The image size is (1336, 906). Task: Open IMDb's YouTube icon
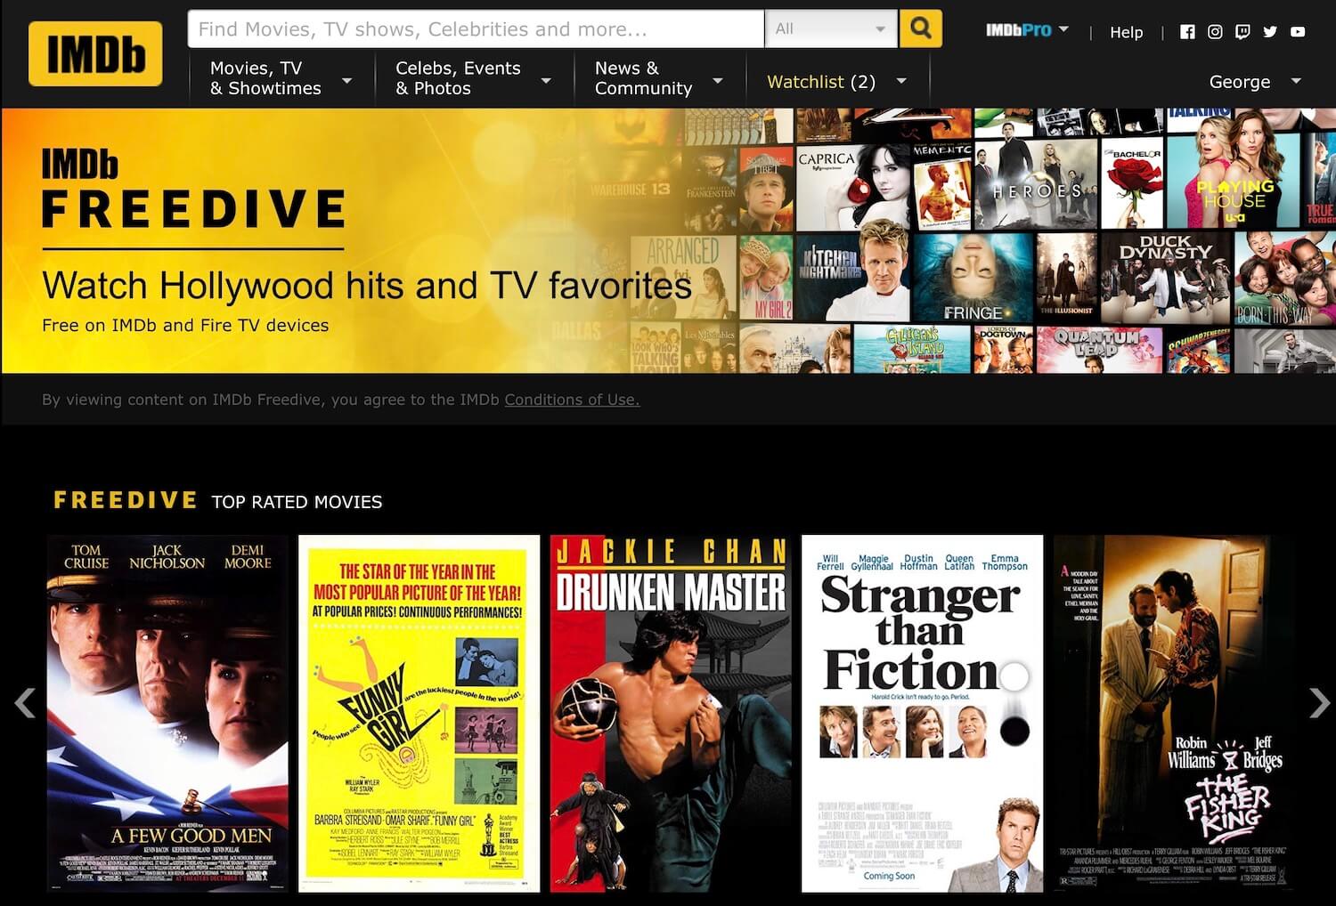click(1298, 32)
